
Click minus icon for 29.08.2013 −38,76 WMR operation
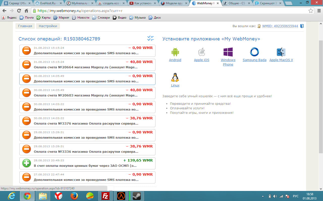(26, 149)
